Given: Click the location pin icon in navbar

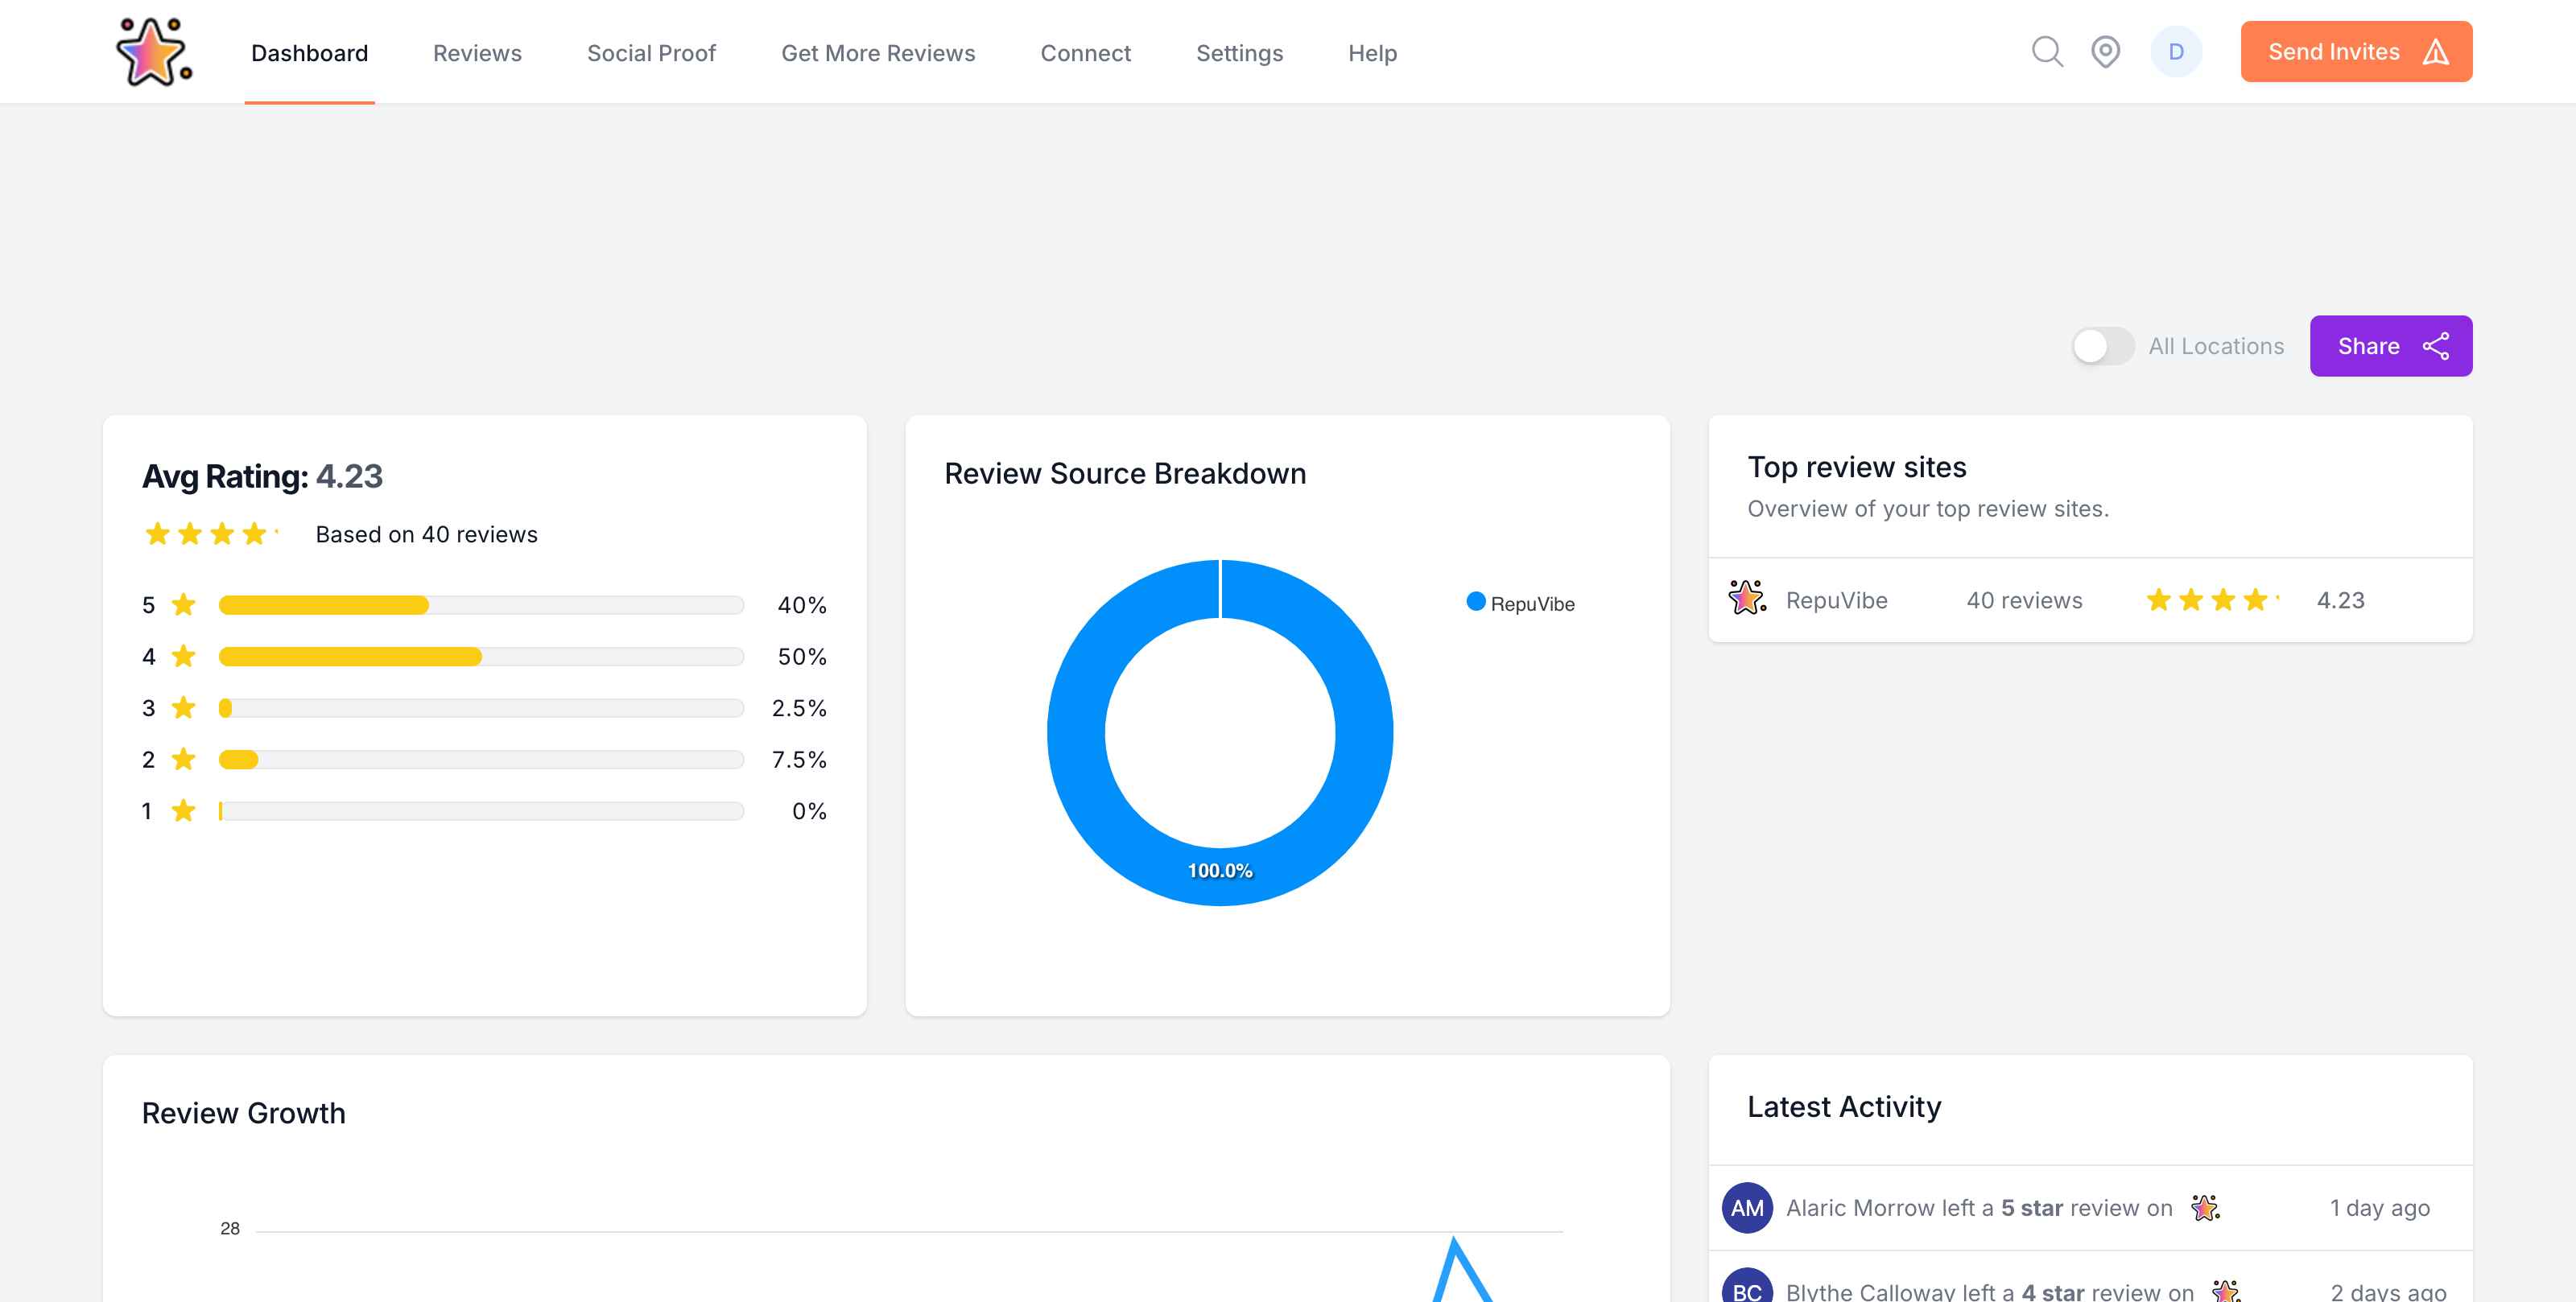Looking at the screenshot, I should [2107, 50].
